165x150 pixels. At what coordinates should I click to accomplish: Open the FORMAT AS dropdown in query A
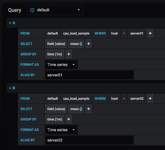point(61,65)
